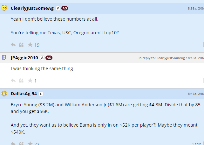
Task: Click reply arrow on JPAggie2010's post
Action: coord(13,81)
